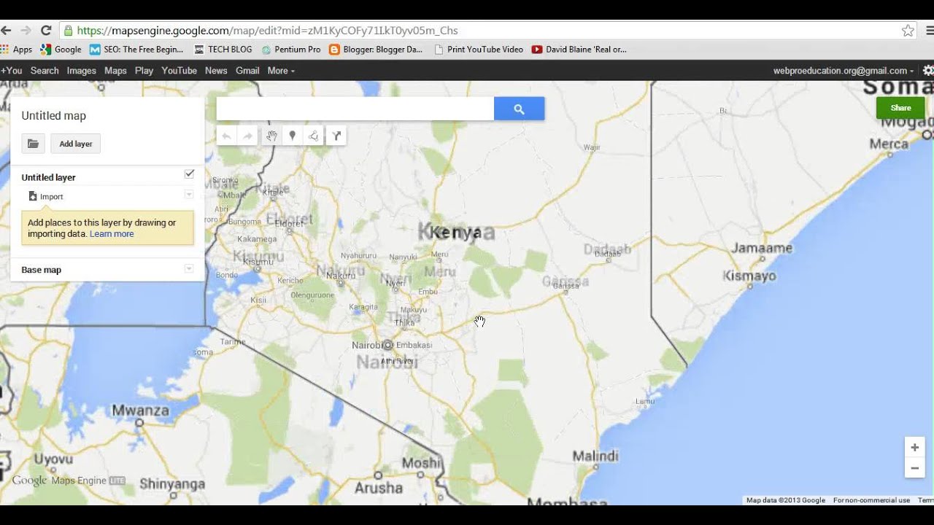This screenshot has height=525, width=934.
Task: Select the hand pan tool
Action: coord(271,136)
